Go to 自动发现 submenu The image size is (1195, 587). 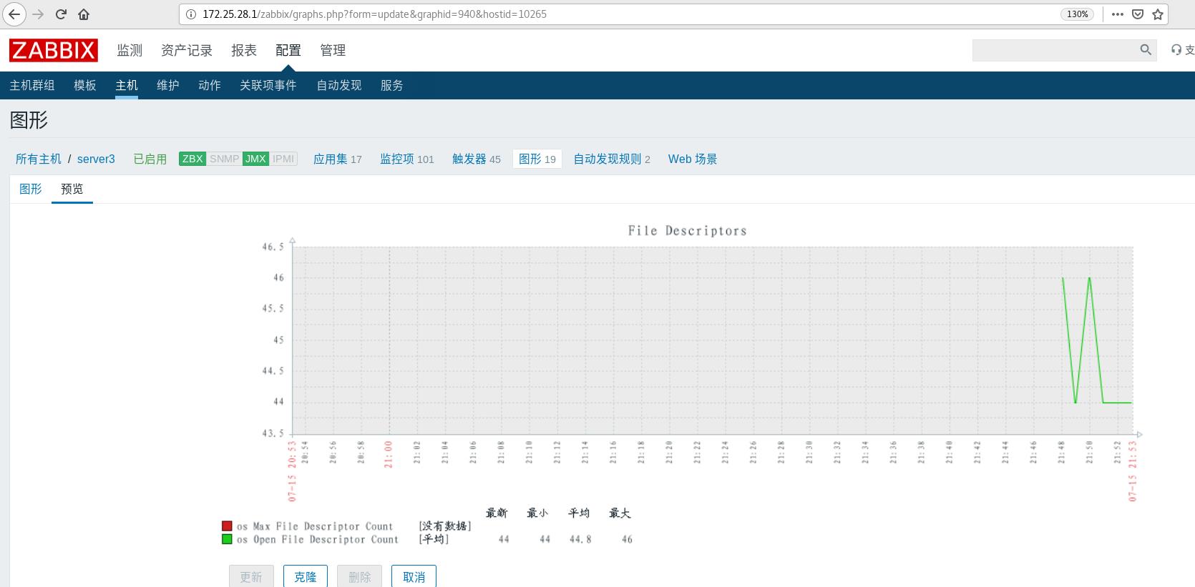(339, 85)
